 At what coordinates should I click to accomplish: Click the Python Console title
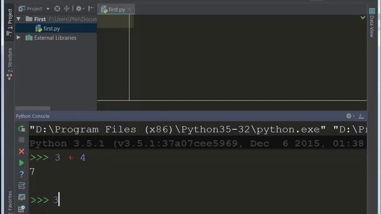tap(33, 117)
